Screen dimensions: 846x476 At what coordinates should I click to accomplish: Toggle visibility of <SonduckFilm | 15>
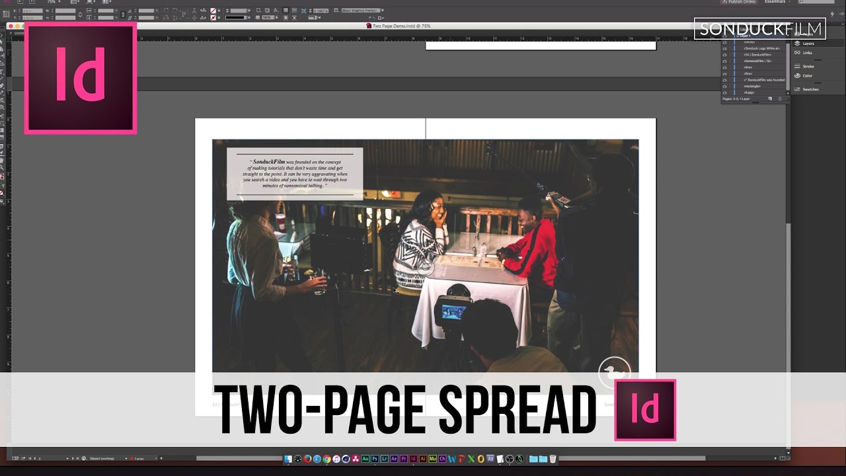(x=724, y=61)
